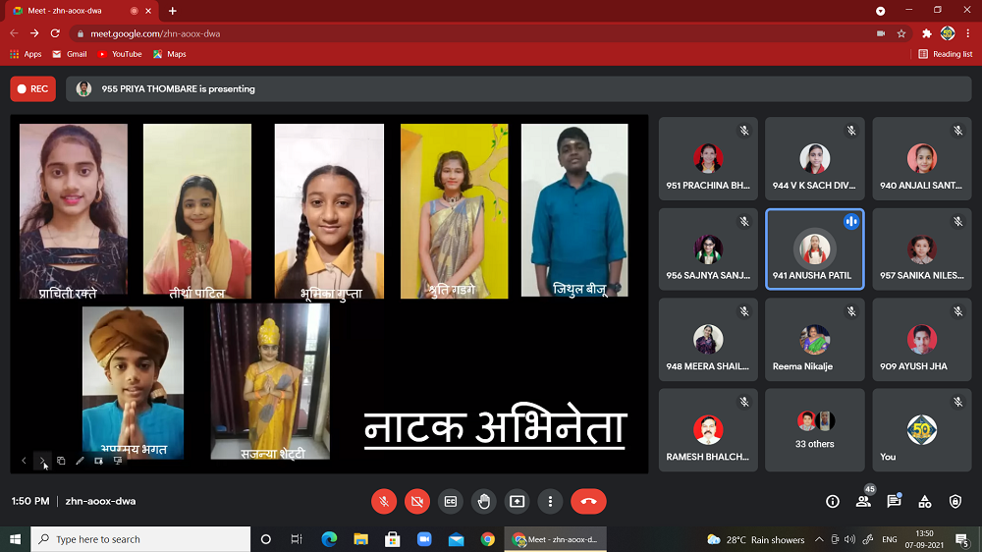Open more options three-dot menu
The image size is (982, 552).
click(x=550, y=501)
